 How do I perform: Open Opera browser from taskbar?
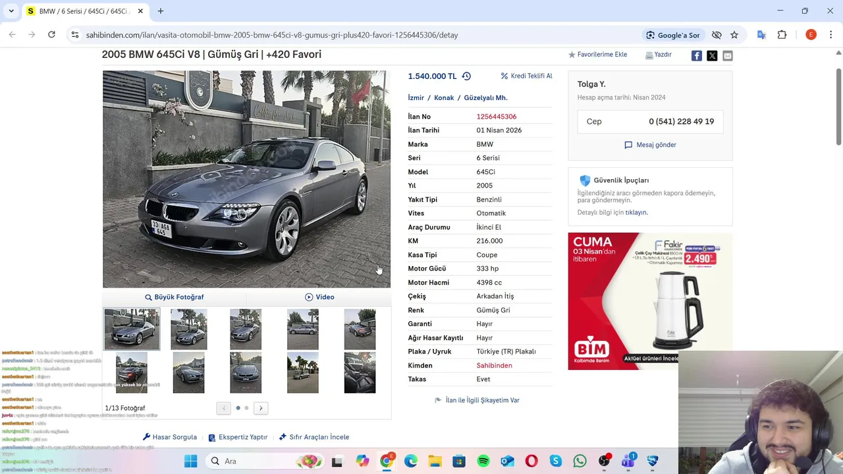(531, 461)
